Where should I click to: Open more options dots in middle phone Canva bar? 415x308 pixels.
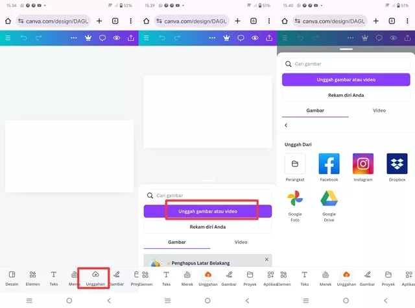pos(212,38)
